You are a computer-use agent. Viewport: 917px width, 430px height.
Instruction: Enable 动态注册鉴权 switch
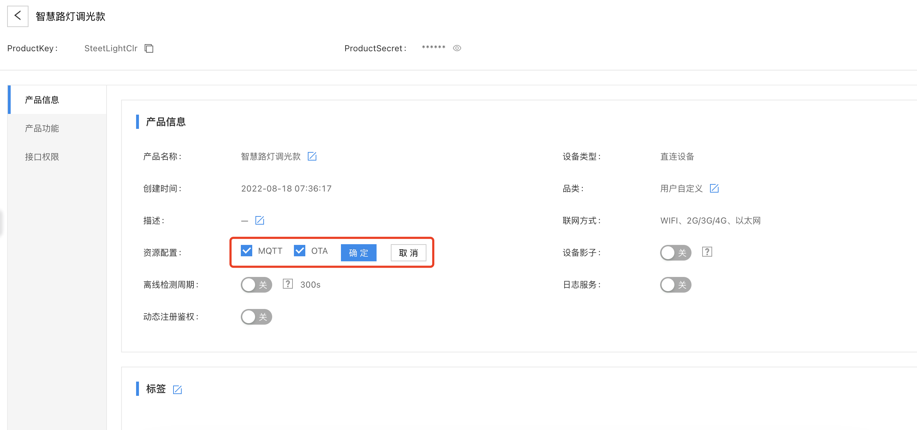tap(256, 317)
